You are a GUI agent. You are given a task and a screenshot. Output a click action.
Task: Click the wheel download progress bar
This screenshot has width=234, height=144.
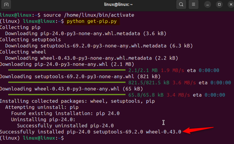(67, 95)
